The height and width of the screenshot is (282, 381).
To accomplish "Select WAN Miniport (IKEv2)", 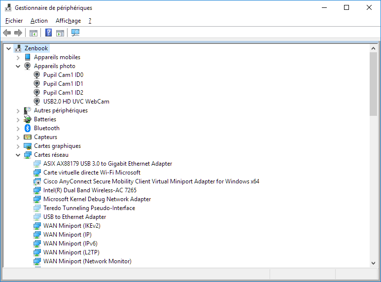I will coord(71,226).
